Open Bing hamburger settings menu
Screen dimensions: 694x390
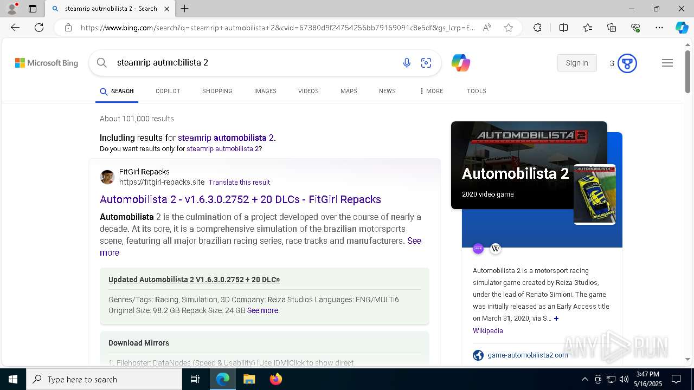[x=667, y=63]
